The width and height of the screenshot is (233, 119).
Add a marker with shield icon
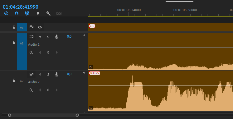[x=38, y=13]
